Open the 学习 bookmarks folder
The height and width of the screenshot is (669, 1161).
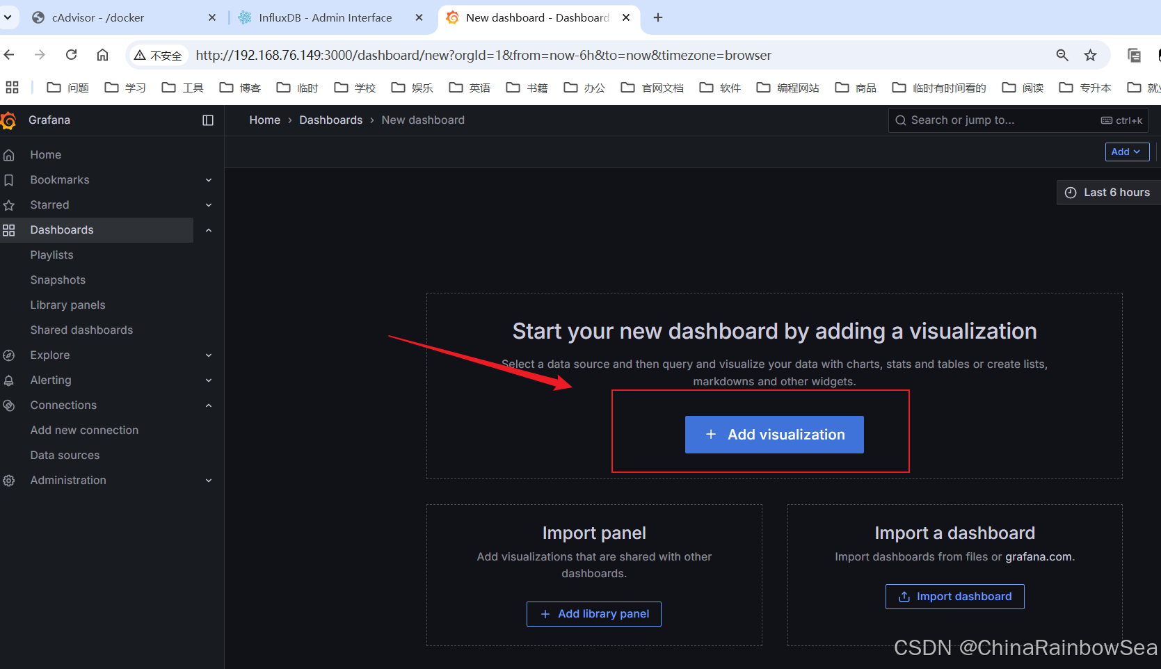coord(125,88)
